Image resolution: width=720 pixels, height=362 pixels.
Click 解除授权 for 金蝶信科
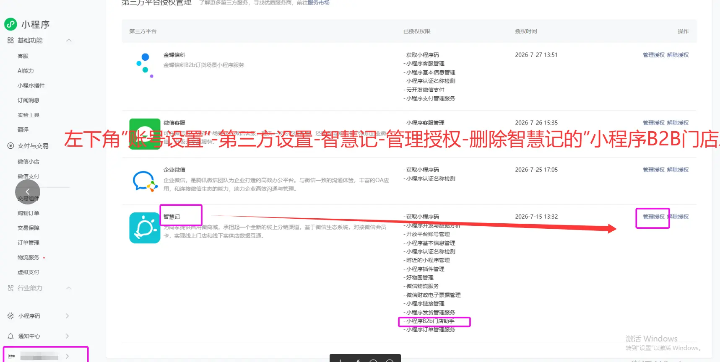[678, 55]
